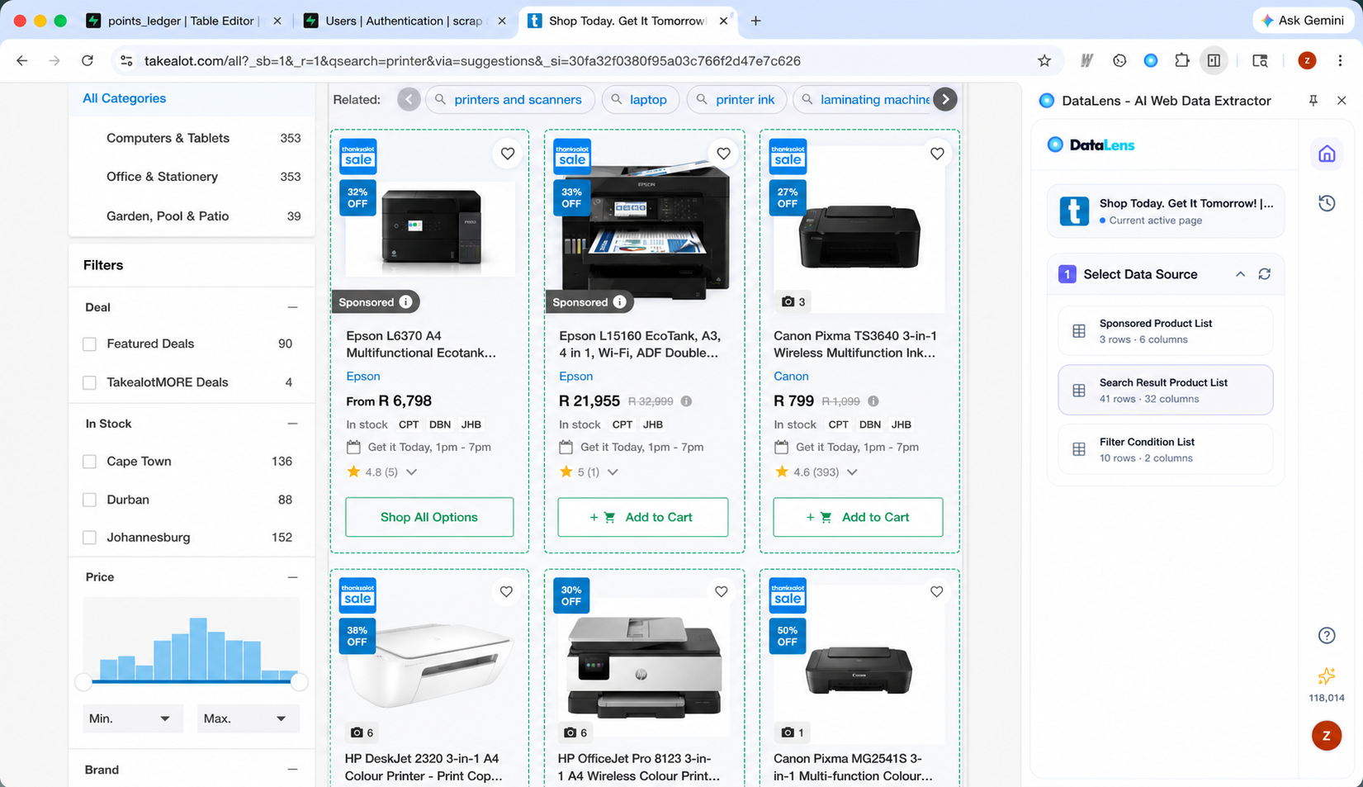Open Ask Gemini button
This screenshot has width=1363, height=787.
tap(1303, 21)
